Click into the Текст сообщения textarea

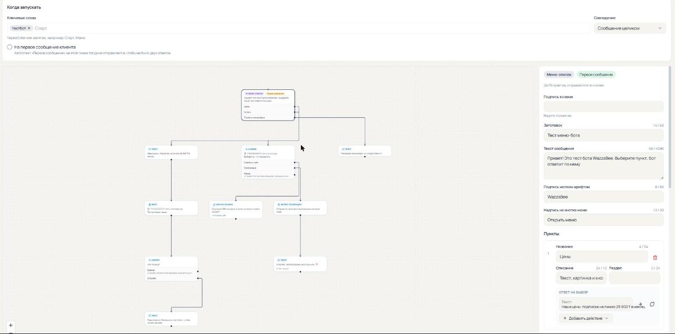pos(604,166)
